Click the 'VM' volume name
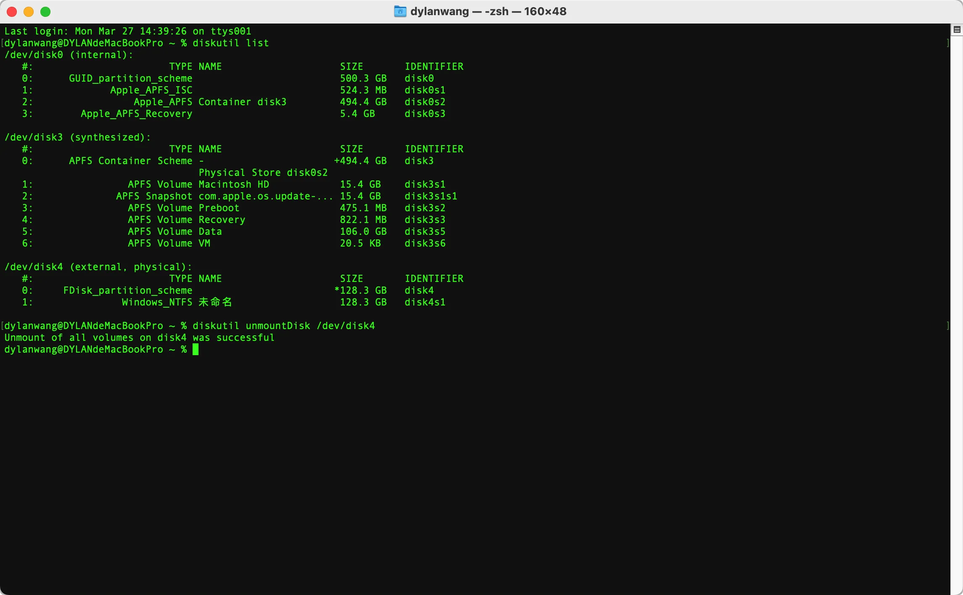The image size is (963, 595). point(204,243)
